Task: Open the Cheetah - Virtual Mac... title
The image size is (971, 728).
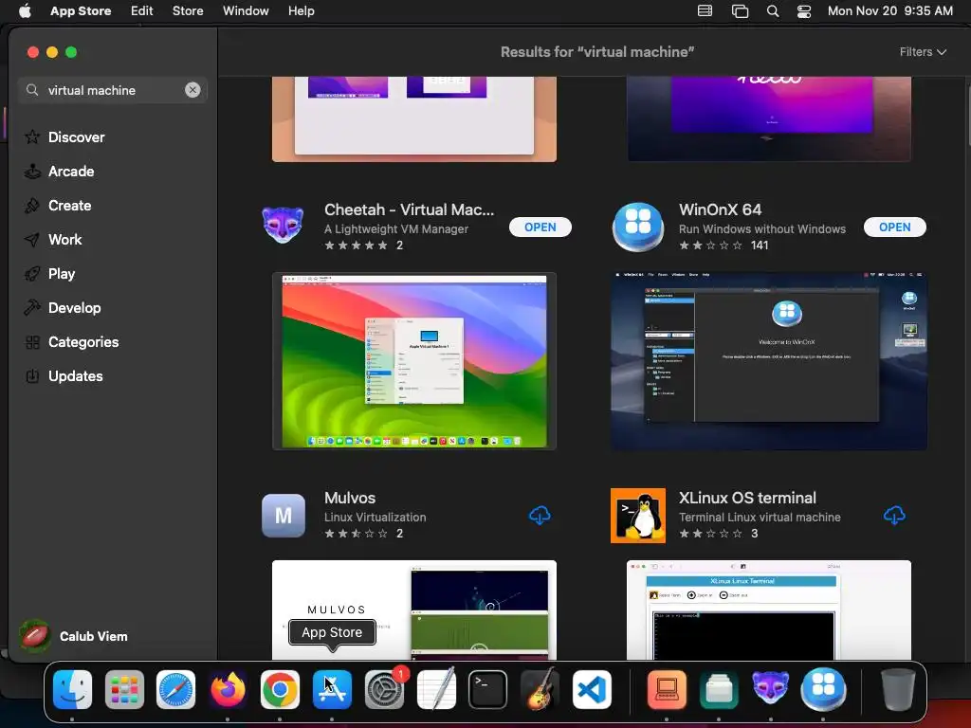Action: point(410,209)
